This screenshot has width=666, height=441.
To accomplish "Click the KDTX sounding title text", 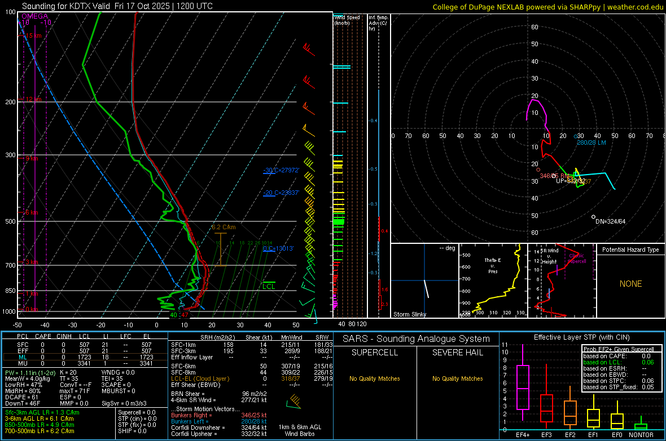I will (117, 6).
